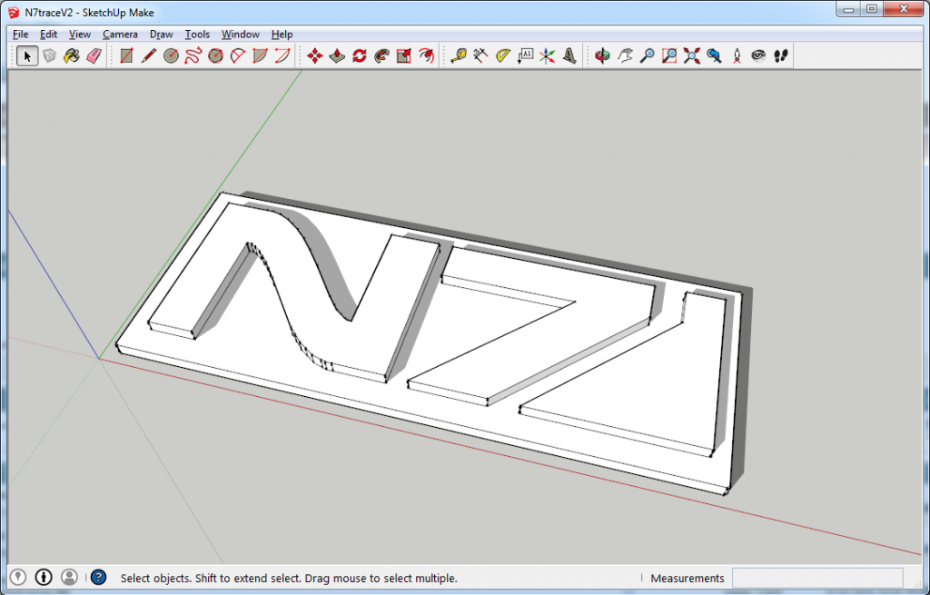Click the blue help icon in status bar
The width and height of the screenshot is (930, 595).
[x=98, y=578]
